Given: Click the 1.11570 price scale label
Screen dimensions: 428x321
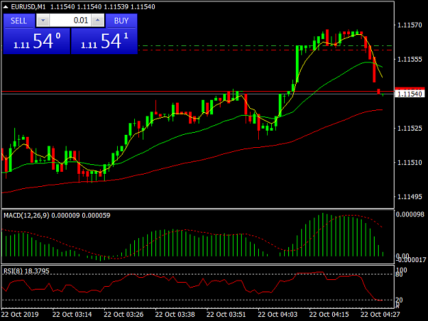Looking at the screenshot, I should 410,25.
